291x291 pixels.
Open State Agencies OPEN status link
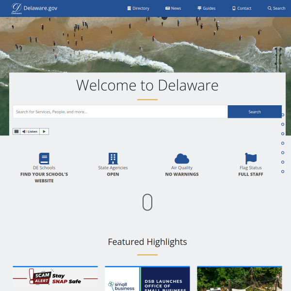[x=113, y=174]
